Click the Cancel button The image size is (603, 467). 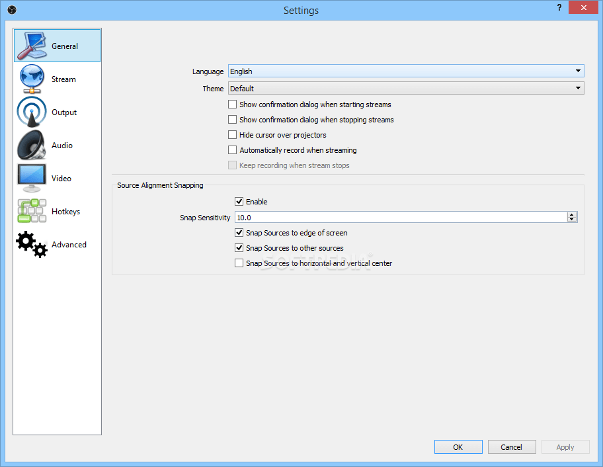click(x=511, y=447)
